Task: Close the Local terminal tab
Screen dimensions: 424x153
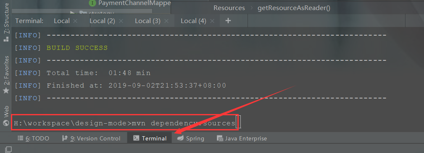Action: tap(75, 21)
